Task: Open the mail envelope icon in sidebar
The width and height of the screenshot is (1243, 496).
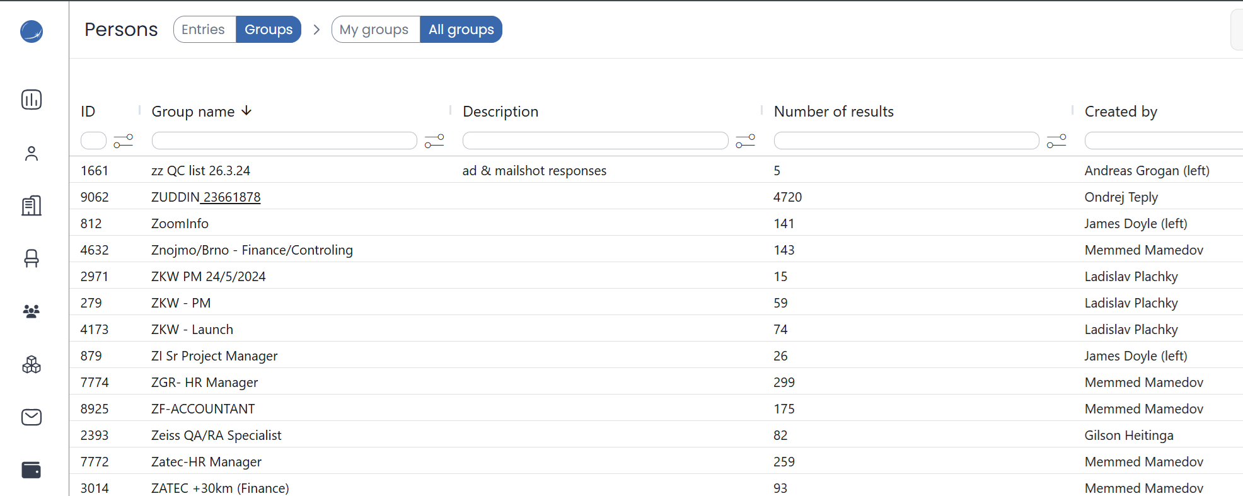Action: 32,417
